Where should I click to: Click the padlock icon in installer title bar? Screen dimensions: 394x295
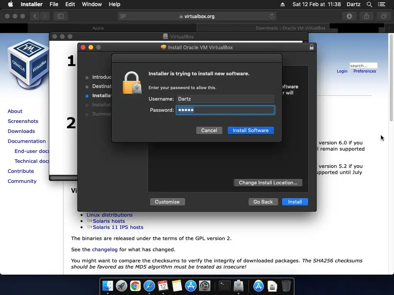pyautogui.click(x=312, y=47)
